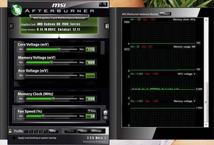Click the Powered by RivaTuner text

[94, 142]
